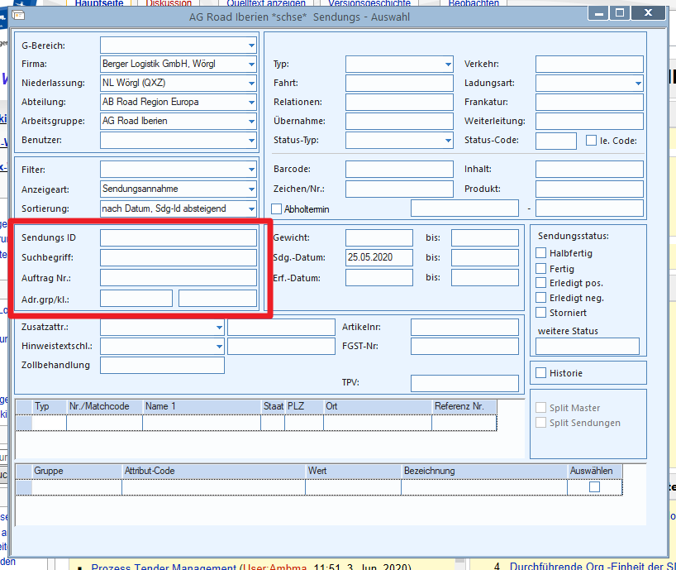
Task: Minimize the Sendungs - Auswahl dialog
Action: coord(598,13)
